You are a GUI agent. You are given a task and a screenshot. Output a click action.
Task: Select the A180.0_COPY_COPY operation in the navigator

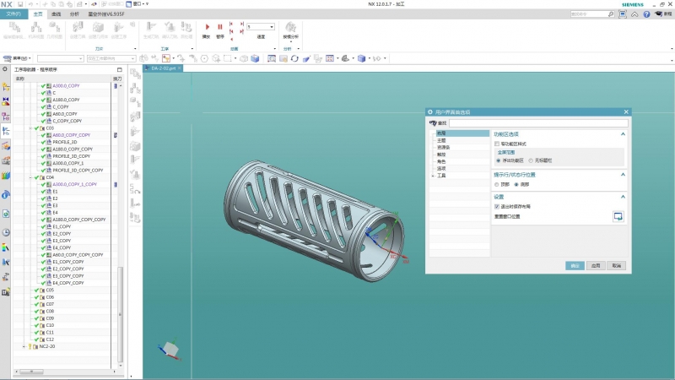73,149
